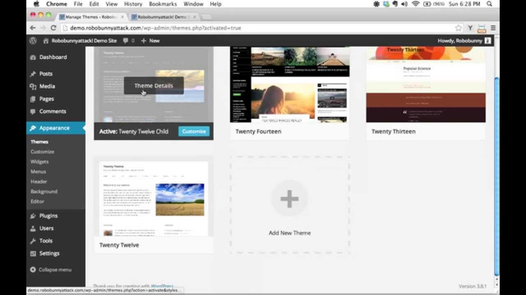Viewport: 526px width, 295px height.
Task: Click the Wi-Fi status icon in menu bar
Action: click(x=415, y=4)
